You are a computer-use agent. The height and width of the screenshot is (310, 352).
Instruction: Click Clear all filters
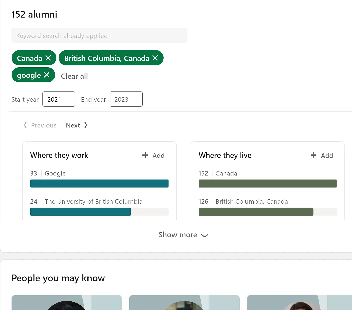[74, 76]
